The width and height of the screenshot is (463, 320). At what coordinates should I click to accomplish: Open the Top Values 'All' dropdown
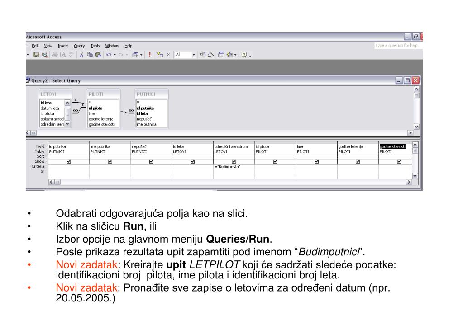click(193, 55)
